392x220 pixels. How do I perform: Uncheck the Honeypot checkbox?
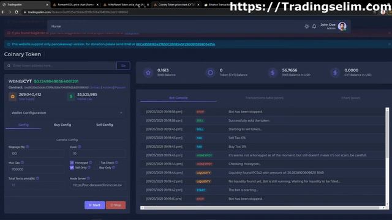pyautogui.click(x=72, y=163)
